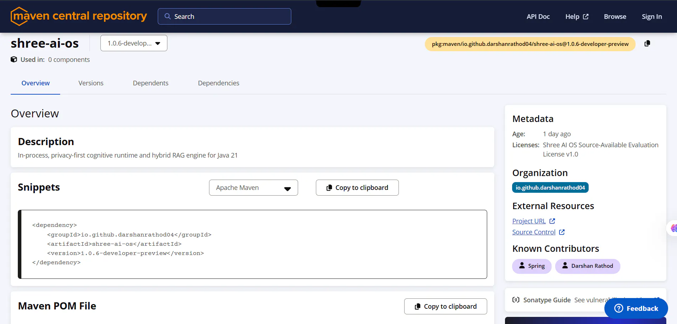The image size is (677, 324).
Task: Click the description text about RAG engine
Action: [x=128, y=155]
